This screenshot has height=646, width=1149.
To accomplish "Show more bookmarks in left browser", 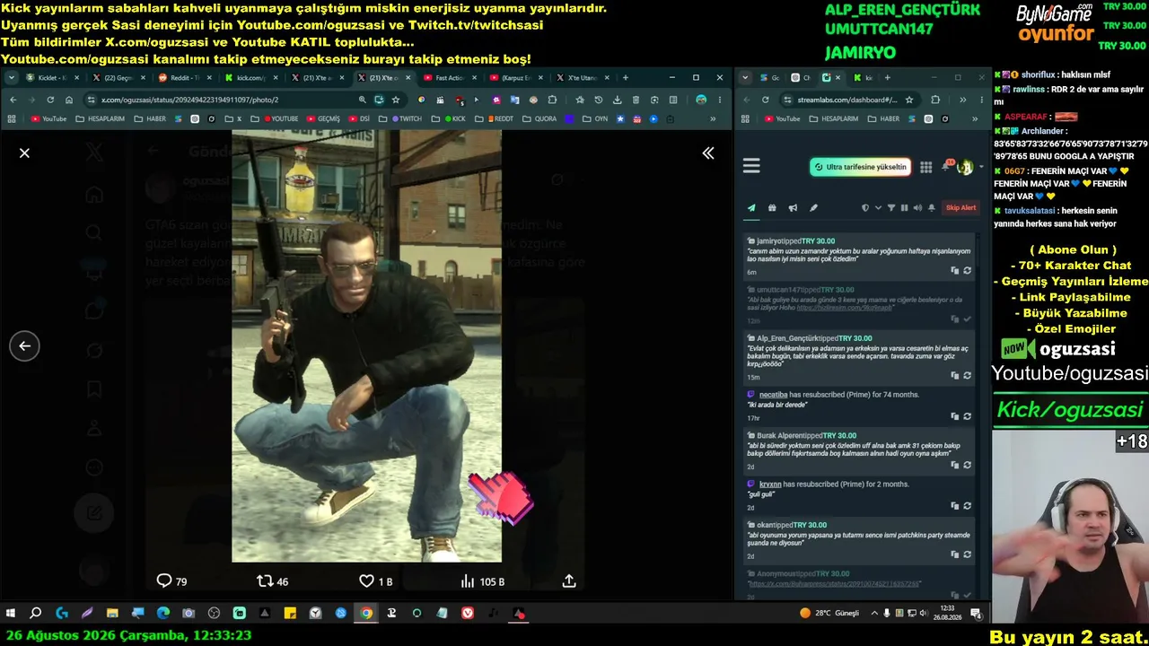I will point(713,118).
